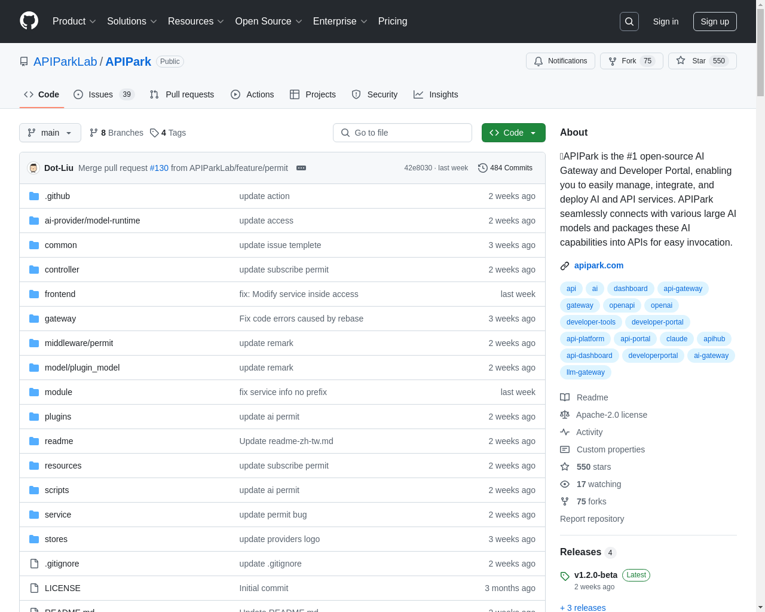The width and height of the screenshot is (765, 612).
Task: Click the claude topic tag
Action: (677, 339)
